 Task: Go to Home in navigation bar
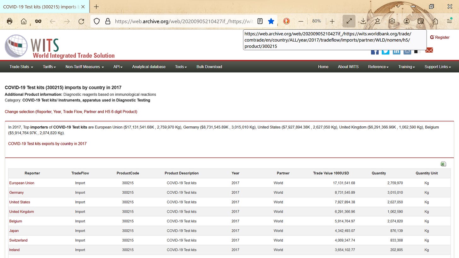click(x=323, y=67)
